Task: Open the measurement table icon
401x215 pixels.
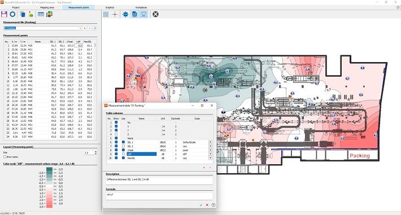Action: click(x=41, y=14)
